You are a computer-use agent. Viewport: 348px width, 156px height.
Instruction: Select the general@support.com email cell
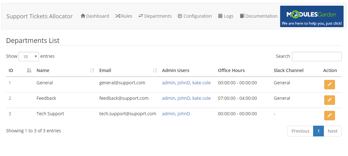(x=122, y=83)
